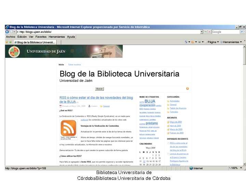Open the Ver menu

click(x=31, y=37)
